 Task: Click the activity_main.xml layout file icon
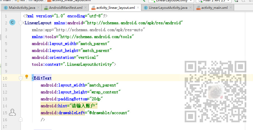click(199, 8)
